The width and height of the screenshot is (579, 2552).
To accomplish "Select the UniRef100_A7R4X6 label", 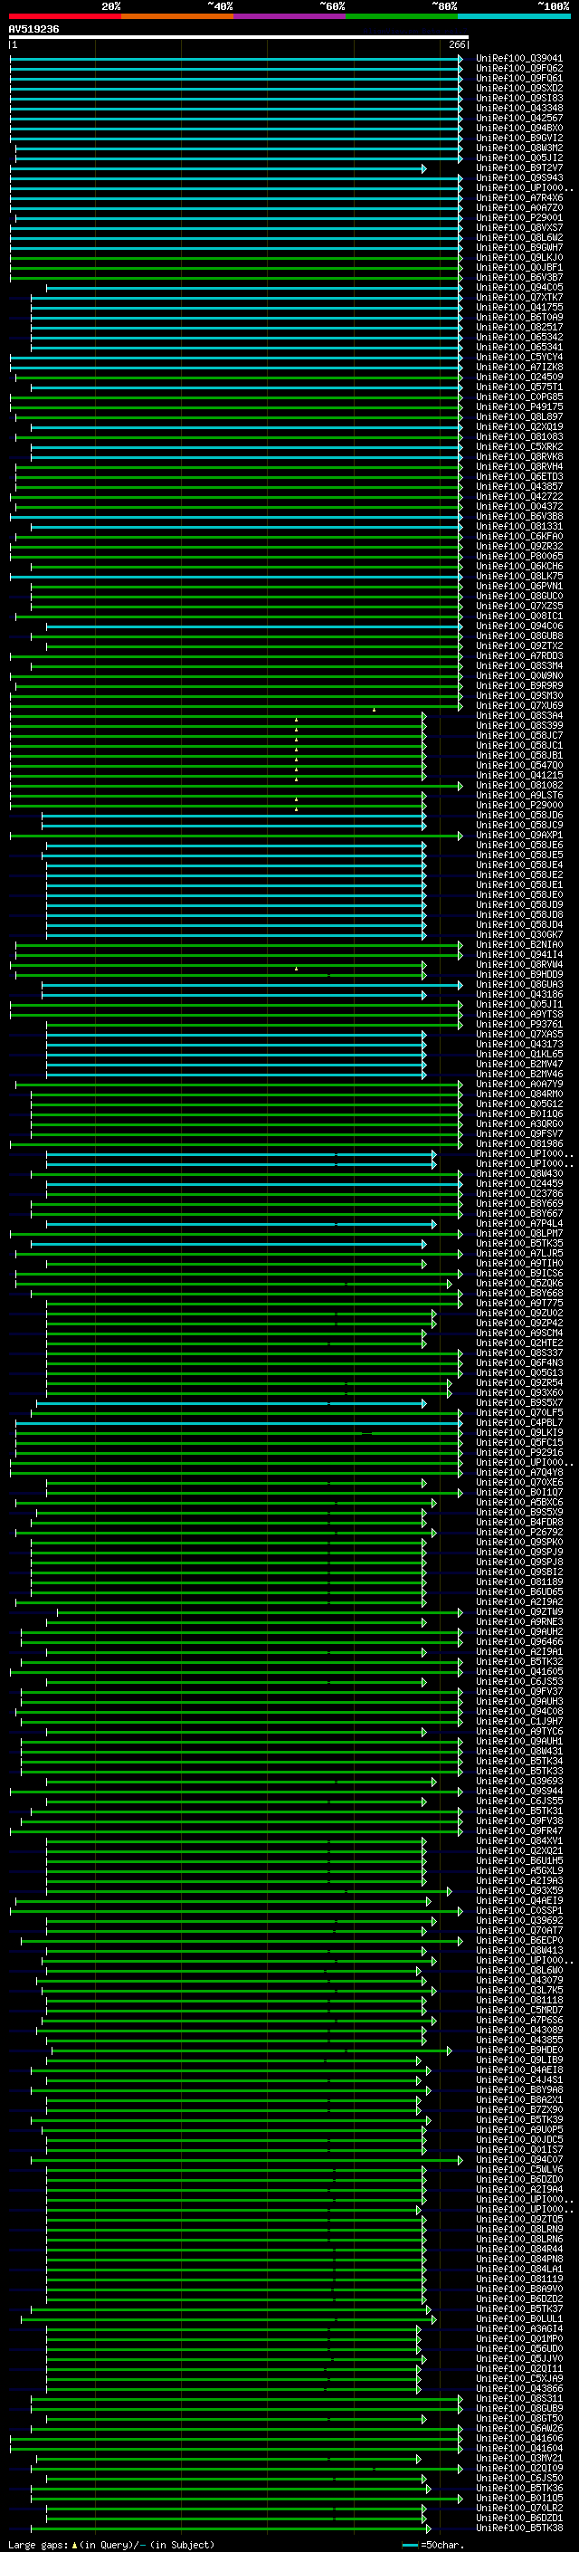I will click(518, 198).
